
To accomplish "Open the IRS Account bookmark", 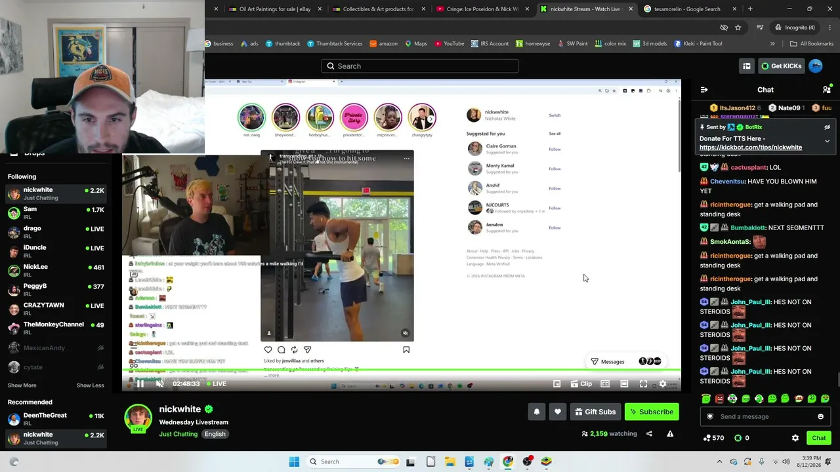I will [490, 44].
